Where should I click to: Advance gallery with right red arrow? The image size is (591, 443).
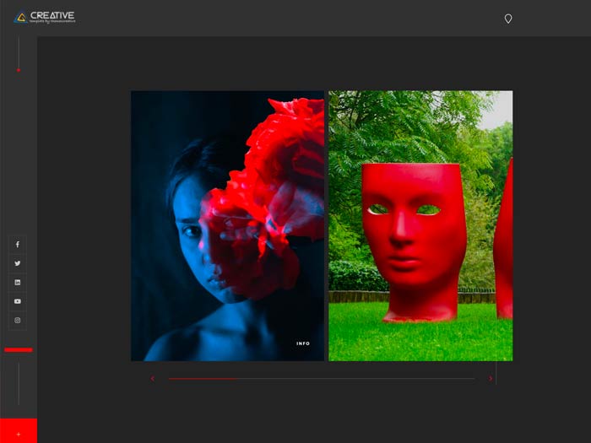point(491,379)
